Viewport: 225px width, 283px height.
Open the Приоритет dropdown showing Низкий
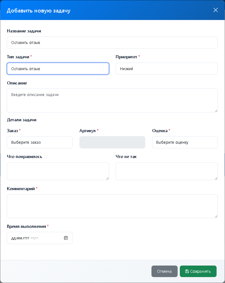(166, 69)
